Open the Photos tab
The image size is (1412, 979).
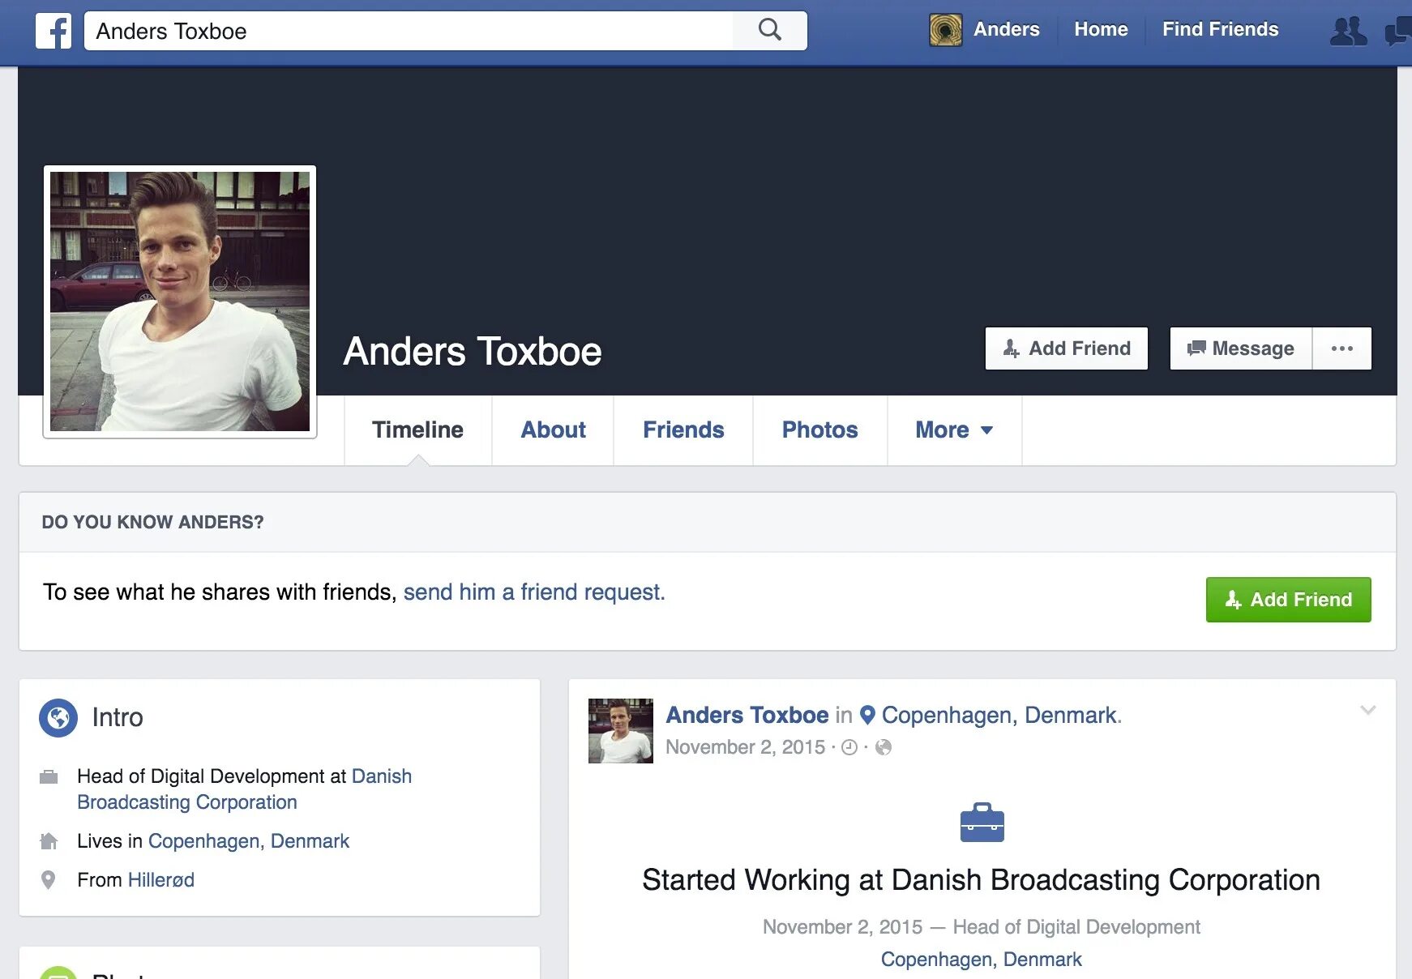[x=819, y=430]
